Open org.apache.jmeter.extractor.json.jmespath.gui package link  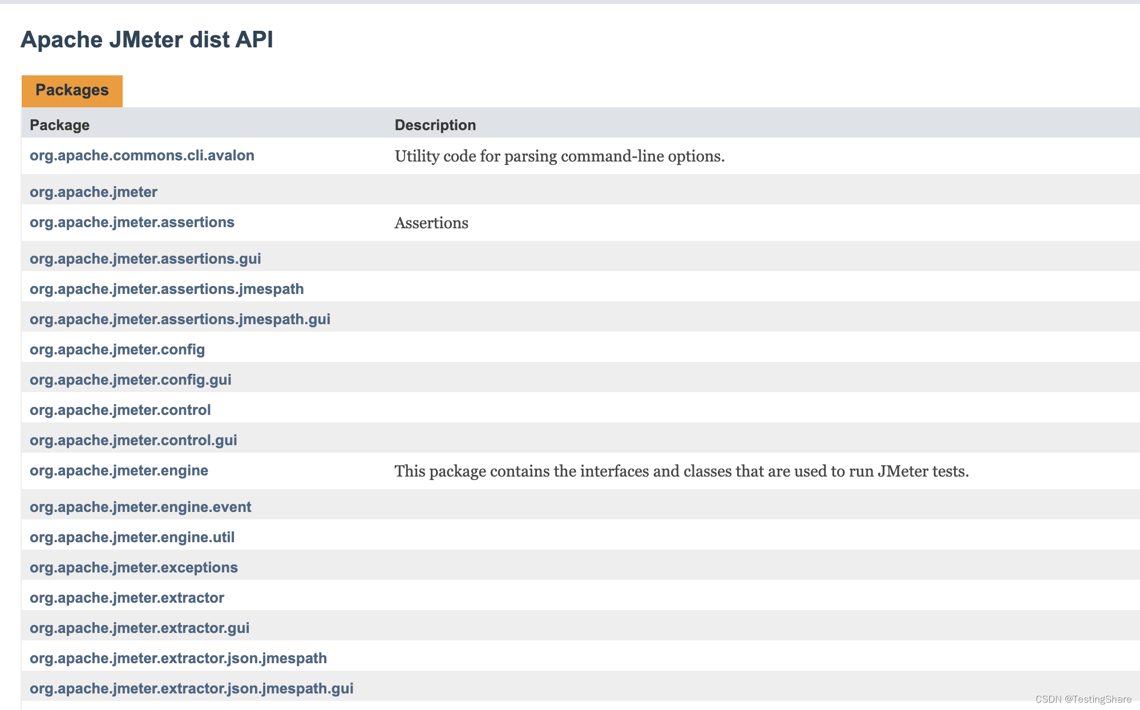[x=192, y=688]
